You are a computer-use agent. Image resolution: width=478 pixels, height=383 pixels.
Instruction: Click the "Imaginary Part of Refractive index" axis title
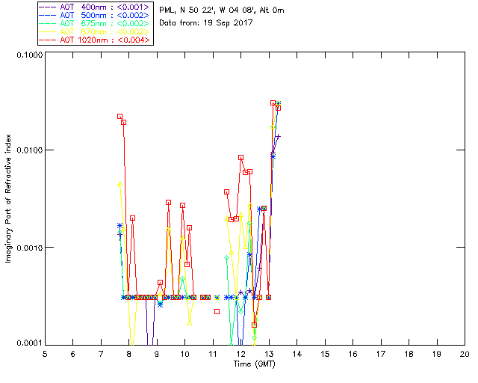8,198
